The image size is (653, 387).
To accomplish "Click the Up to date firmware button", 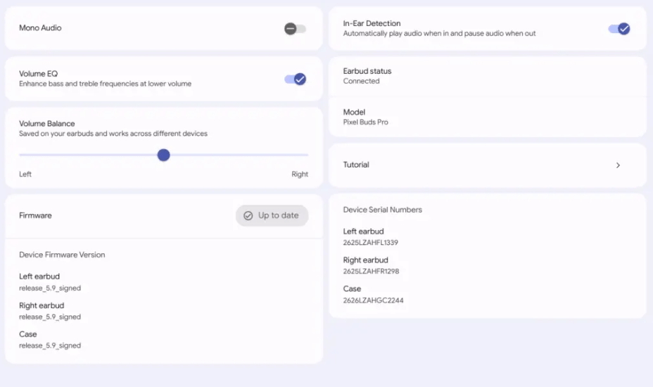I will [272, 215].
